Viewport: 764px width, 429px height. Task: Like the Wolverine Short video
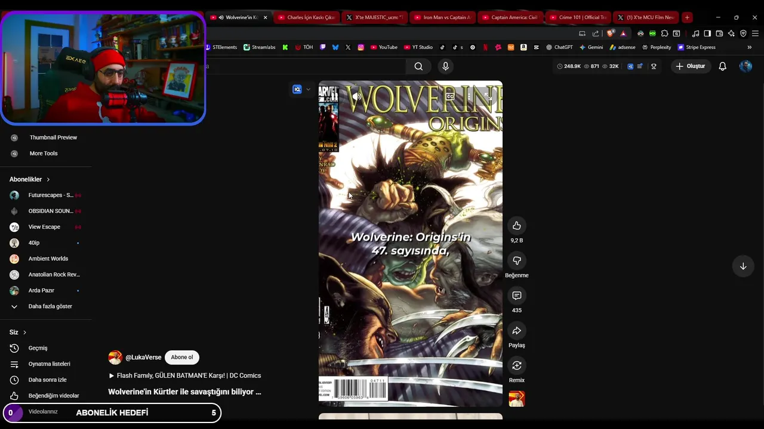click(x=517, y=226)
